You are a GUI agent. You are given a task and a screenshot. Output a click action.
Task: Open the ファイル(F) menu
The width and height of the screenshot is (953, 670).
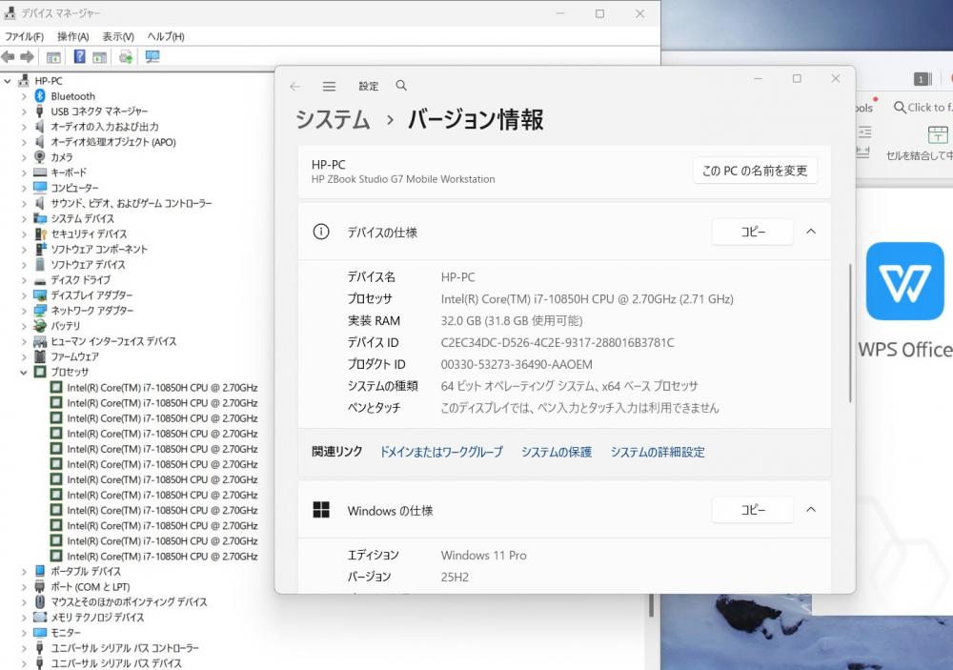[25, 36]
